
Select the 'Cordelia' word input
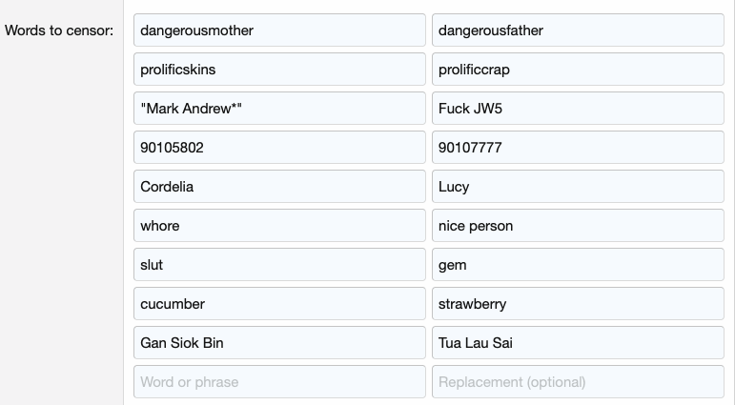[x=279, y=187]
